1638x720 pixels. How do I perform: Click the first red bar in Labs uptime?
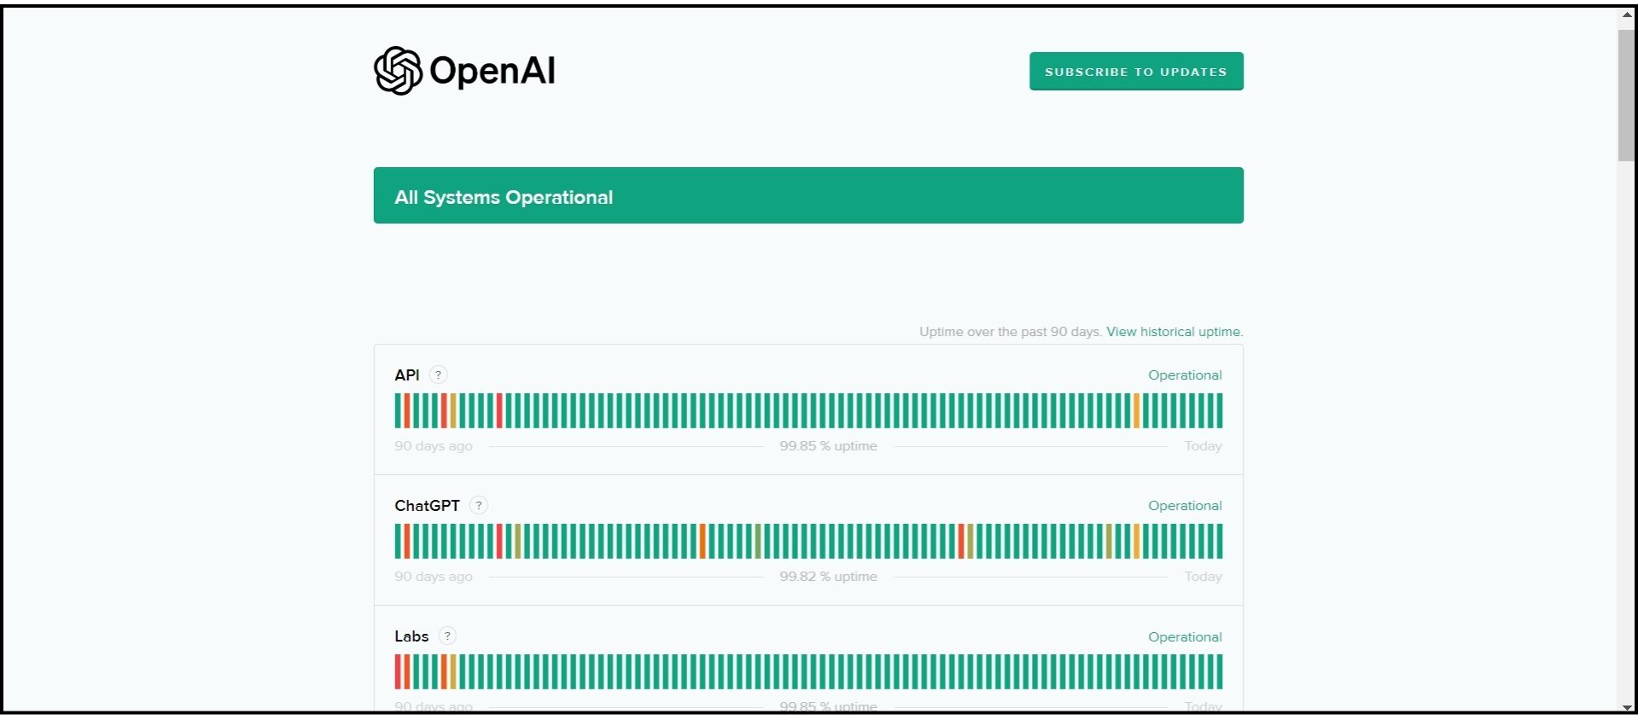397,671
